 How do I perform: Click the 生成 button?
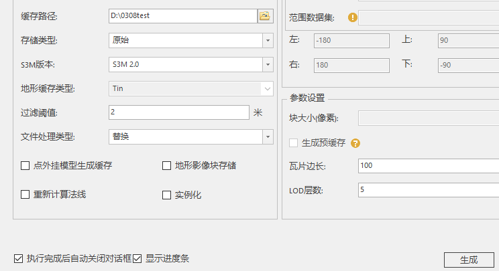click(x=469, y=260)
